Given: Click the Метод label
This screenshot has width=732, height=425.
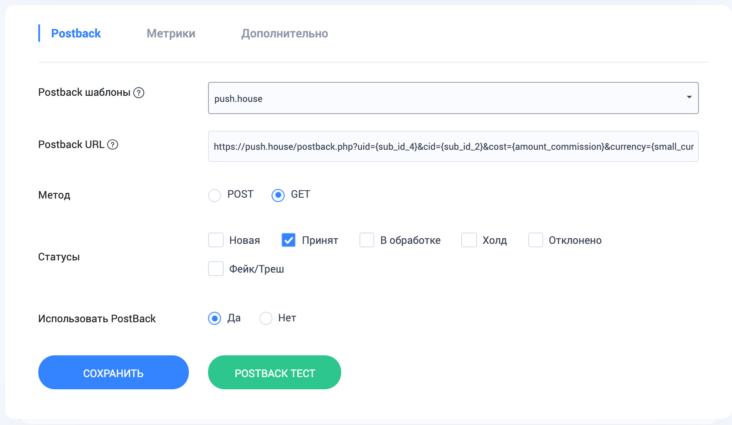Looking at the screenshot, I should click(x=54, y=195).
